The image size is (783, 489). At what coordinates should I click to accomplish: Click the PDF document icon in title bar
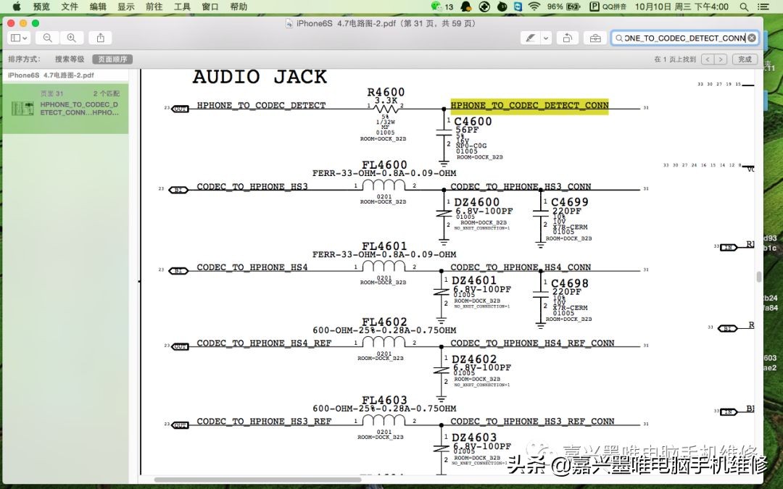coord(289,23)
